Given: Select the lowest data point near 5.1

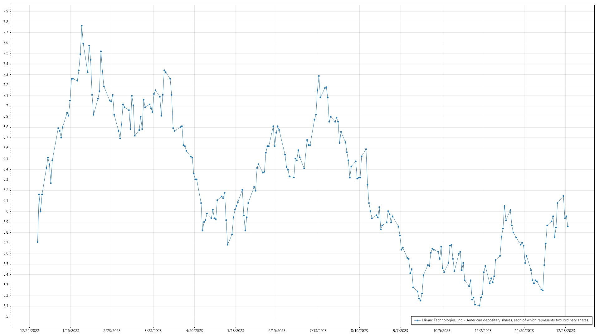Looking at the screenshot, I should pos(479,306).
